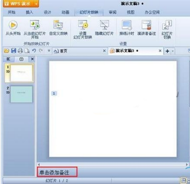Open 幻灯片切换 transition icon

(167, 25)
